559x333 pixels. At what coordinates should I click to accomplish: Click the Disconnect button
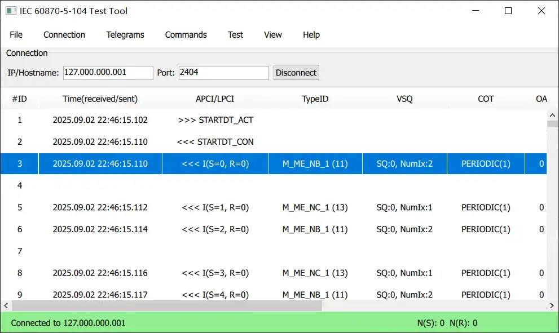click(296, 73)
